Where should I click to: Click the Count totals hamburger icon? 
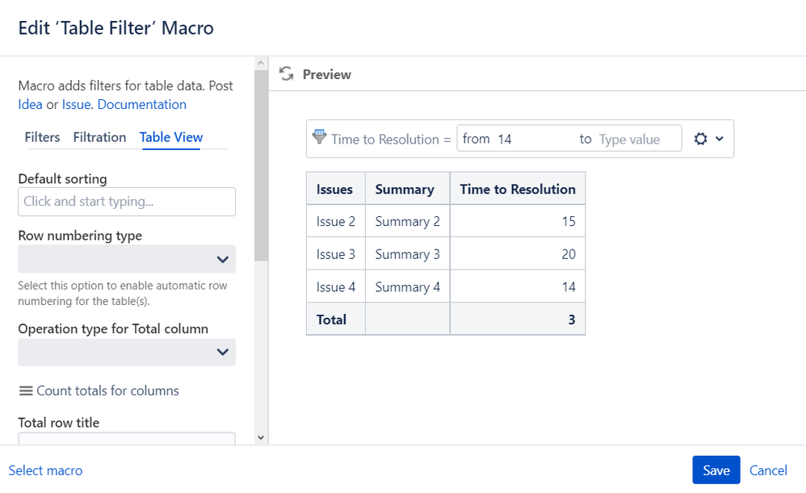click(x=26, y=391)
